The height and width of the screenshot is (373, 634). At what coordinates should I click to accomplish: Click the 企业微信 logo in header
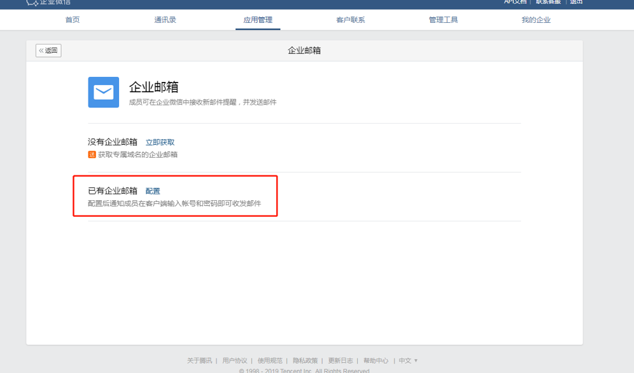tap(48, 3)
